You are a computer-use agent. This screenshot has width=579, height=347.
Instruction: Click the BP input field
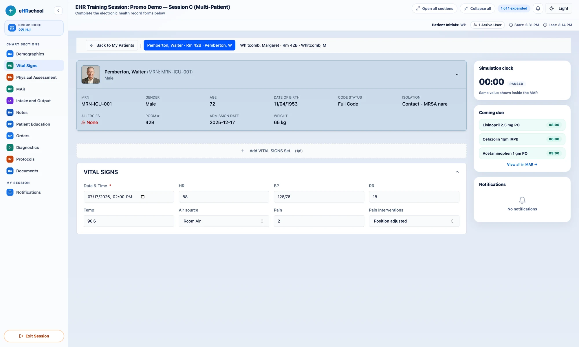pyautogui.click(x=319, y=197)
